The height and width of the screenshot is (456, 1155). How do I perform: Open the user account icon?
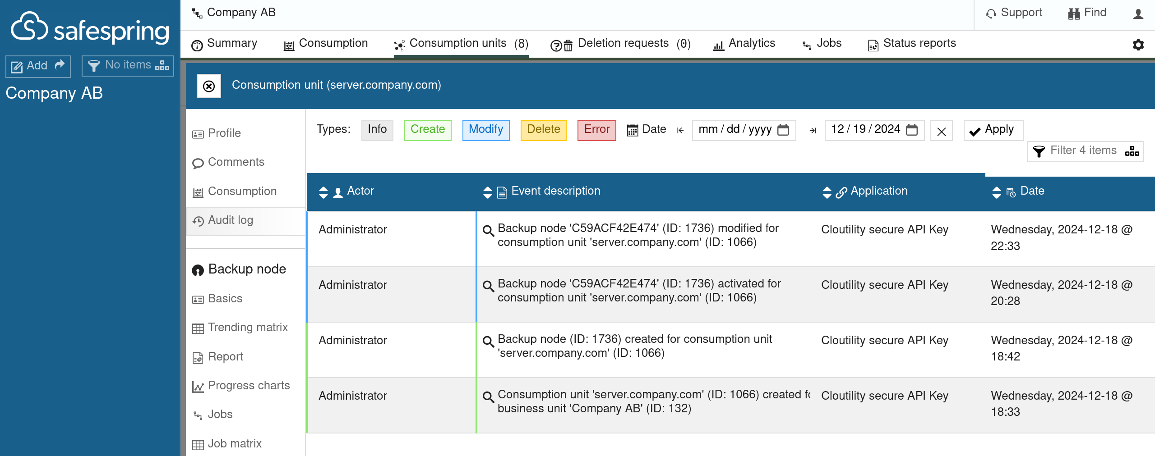[x=1138, y=14]
